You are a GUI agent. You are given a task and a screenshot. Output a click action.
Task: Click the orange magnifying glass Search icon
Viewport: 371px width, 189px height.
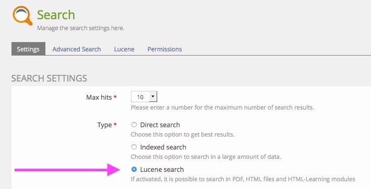click(22, 16)
